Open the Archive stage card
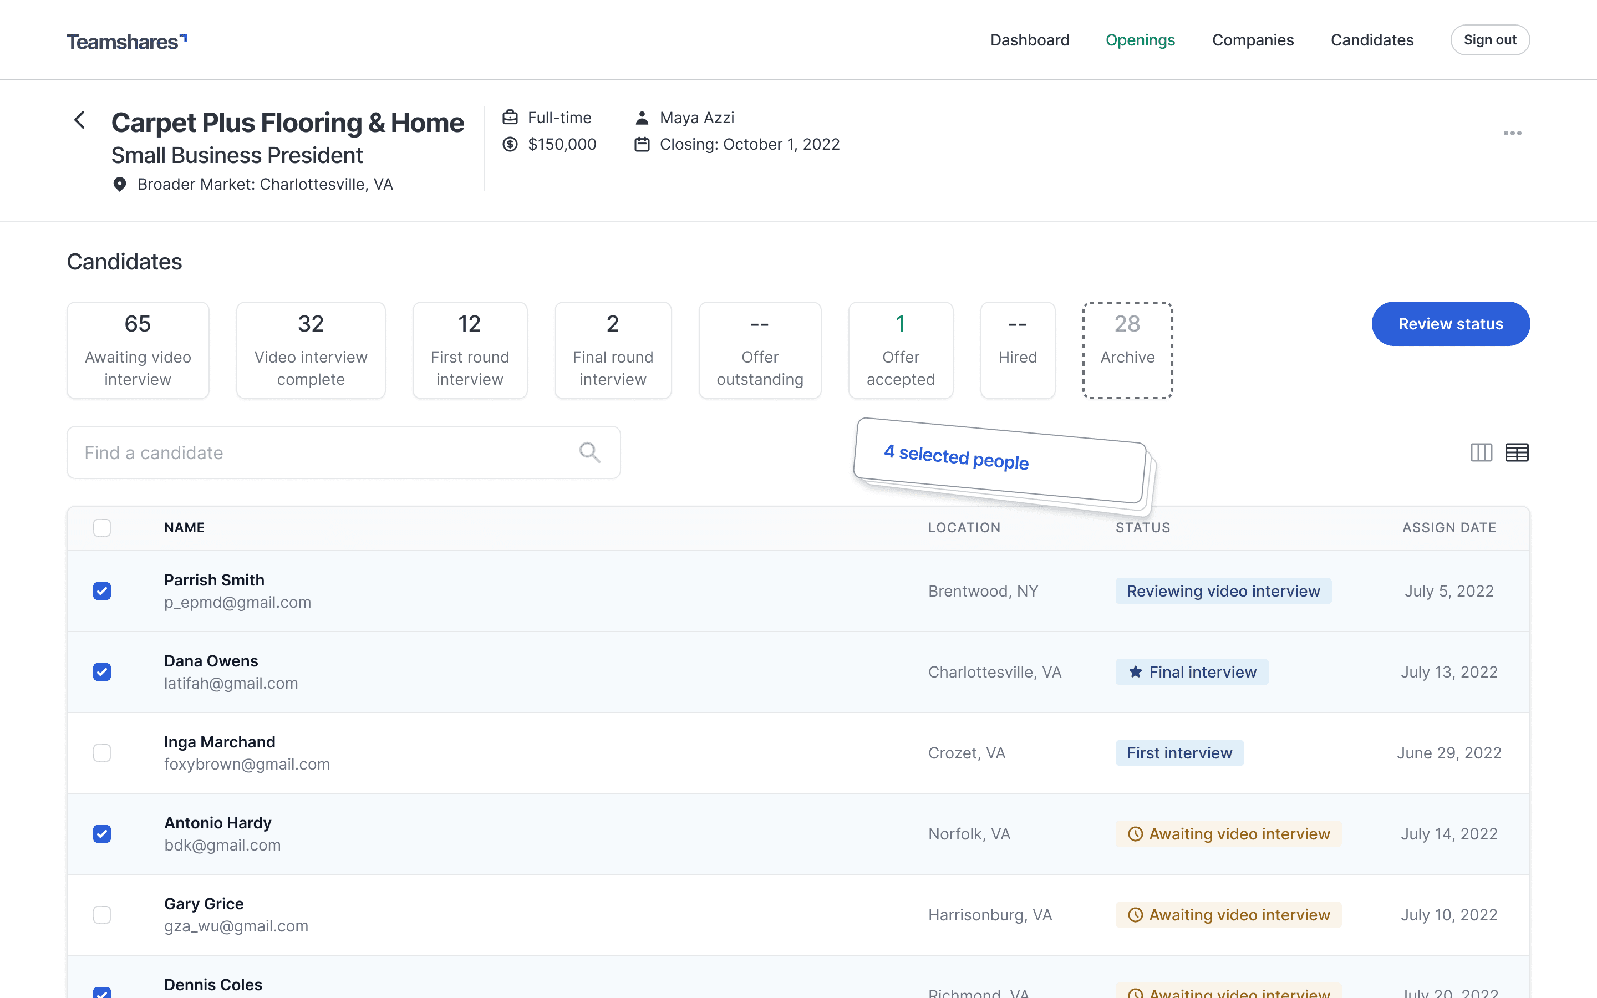The image size is (1597, 998). click(1127, 350)
